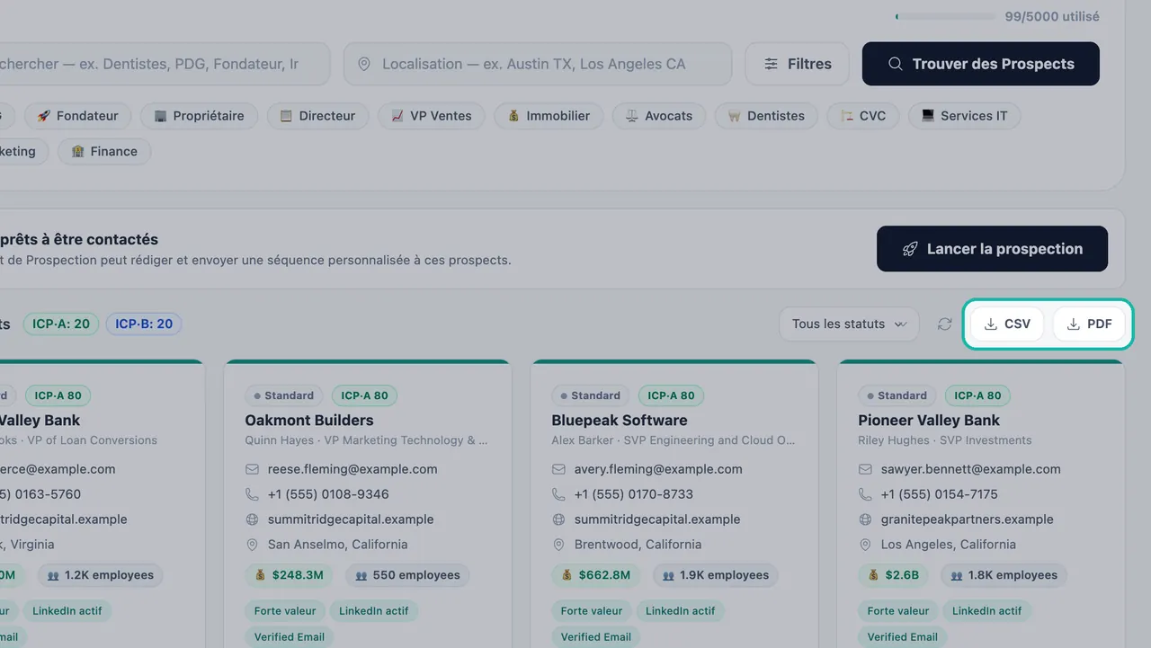Click summitridgecapital.example in Oakmont Builders card

(351, 519)
